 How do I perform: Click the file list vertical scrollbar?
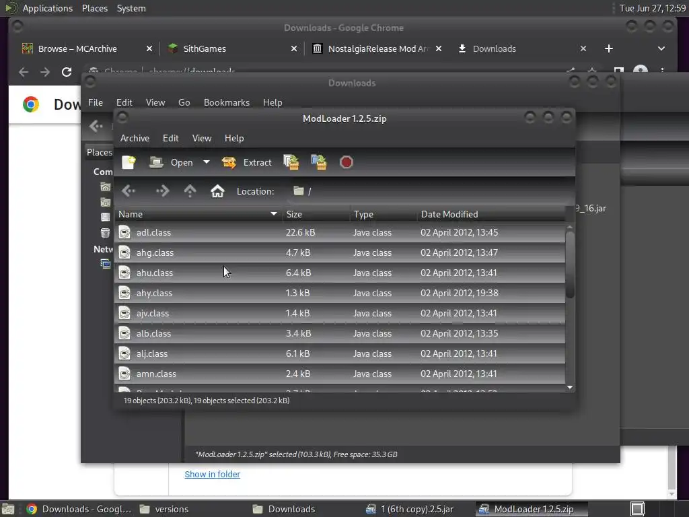(x=570, y=264)
